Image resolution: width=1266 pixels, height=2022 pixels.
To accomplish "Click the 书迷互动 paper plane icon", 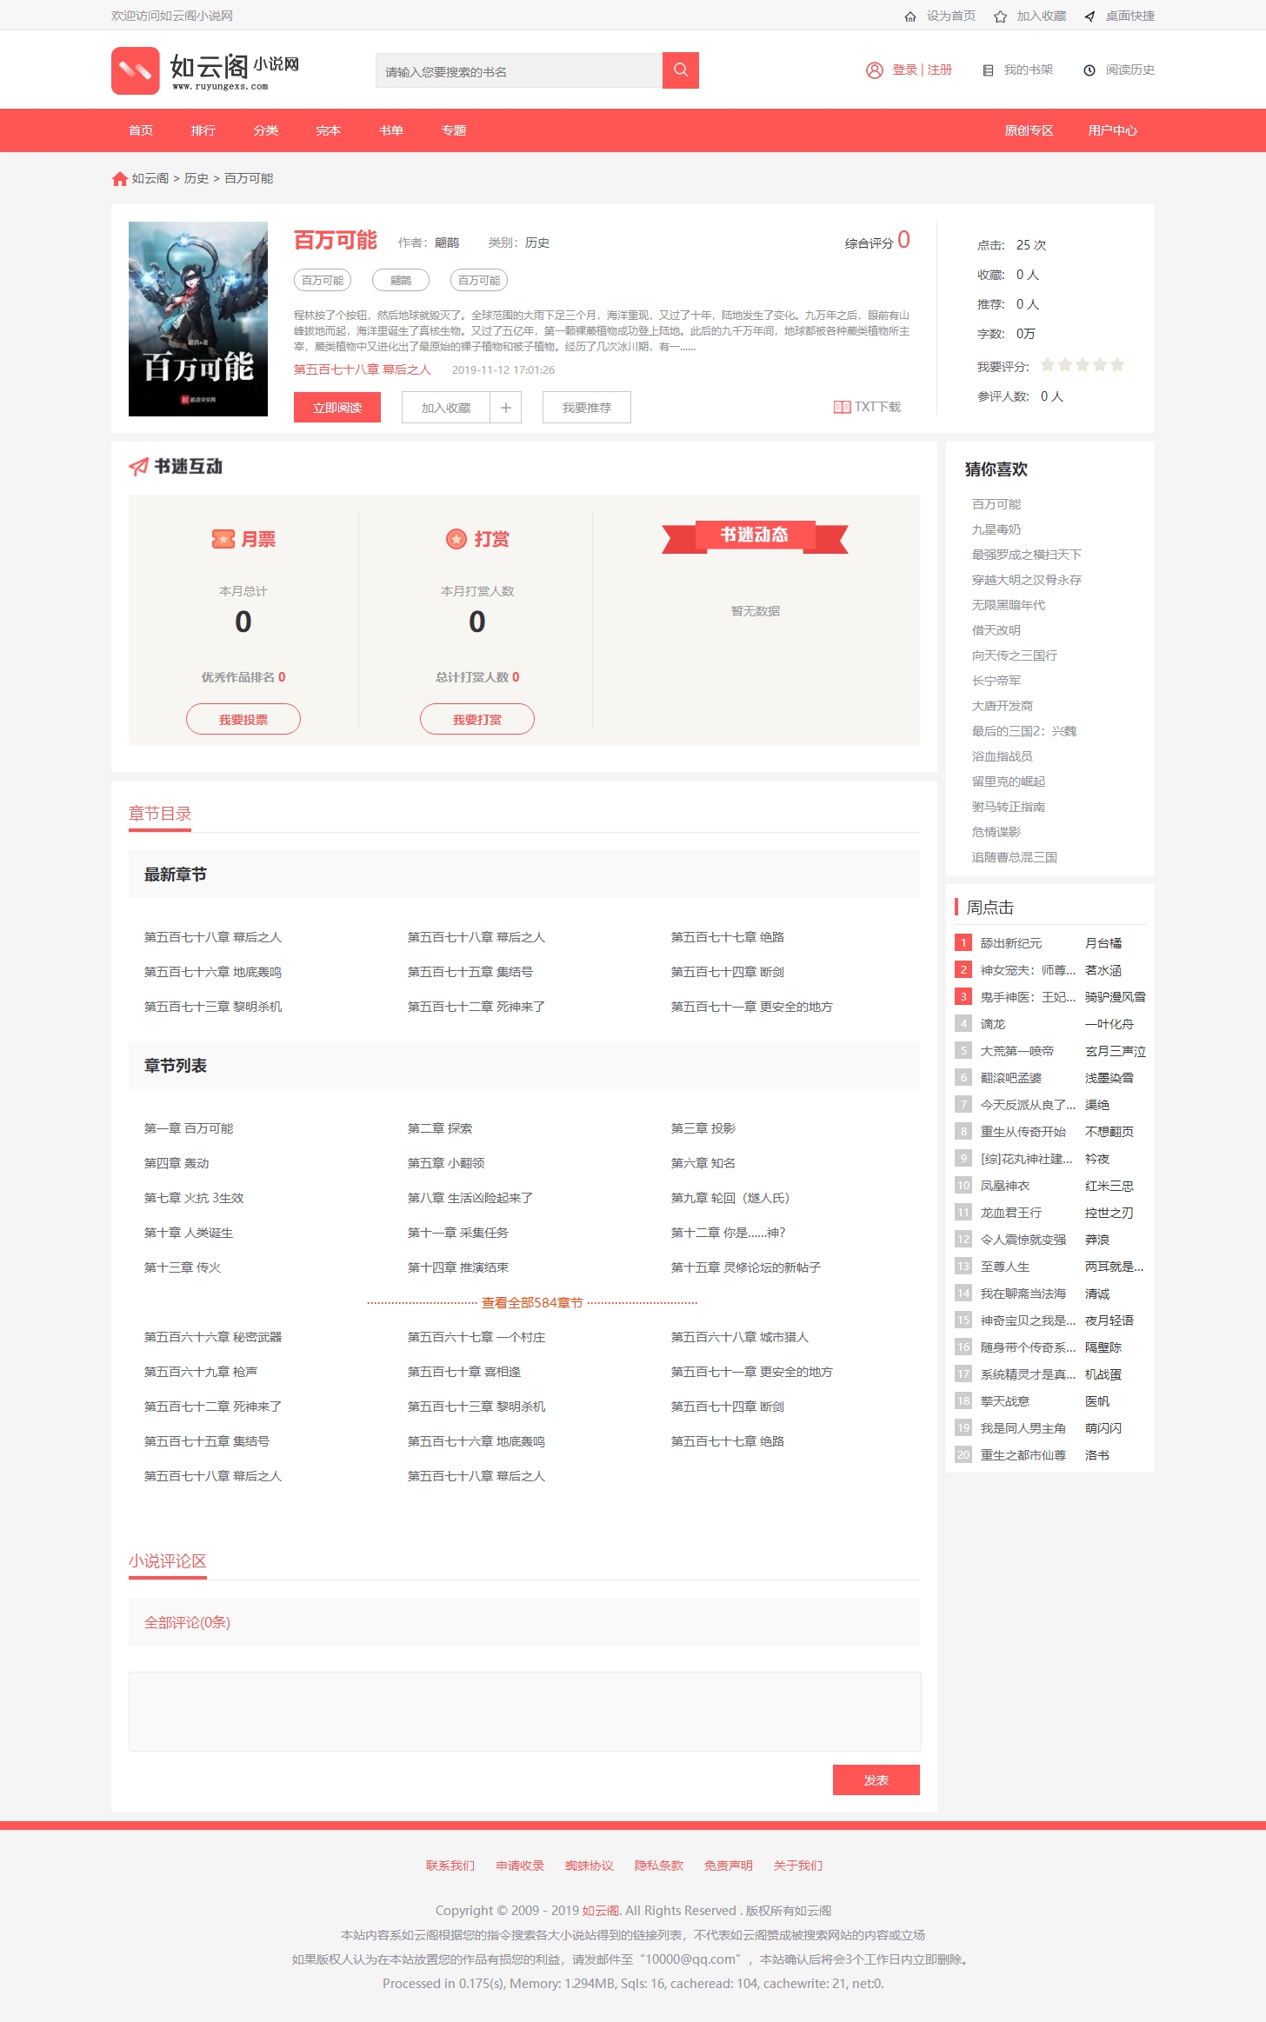I will [x=138, y=467].
